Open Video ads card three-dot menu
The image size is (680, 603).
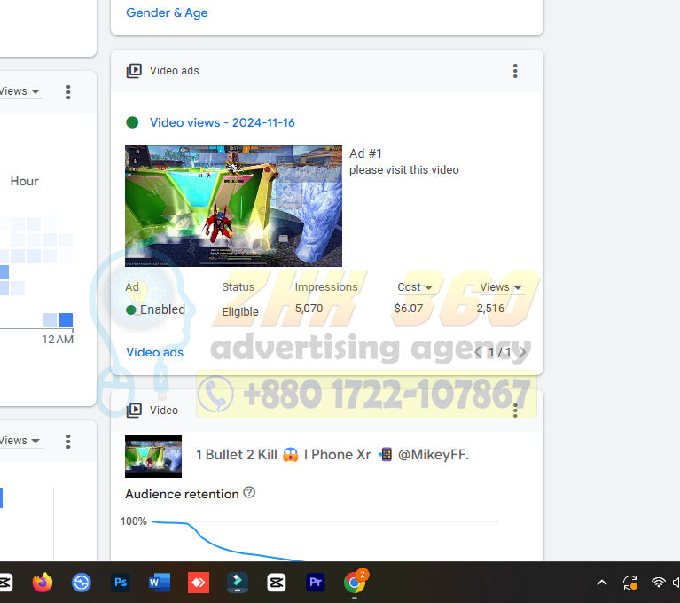515,71
